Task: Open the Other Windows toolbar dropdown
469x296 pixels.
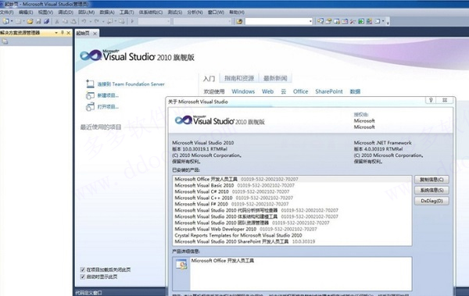Action: coord(383,21)
